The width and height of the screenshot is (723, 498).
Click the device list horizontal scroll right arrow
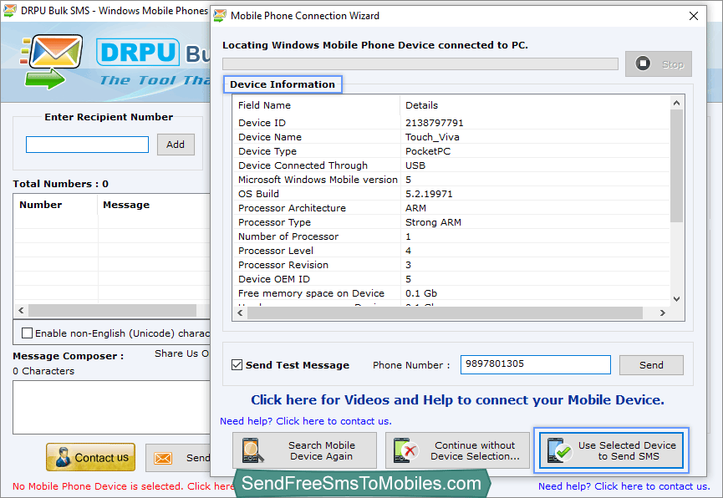point(663,313)
